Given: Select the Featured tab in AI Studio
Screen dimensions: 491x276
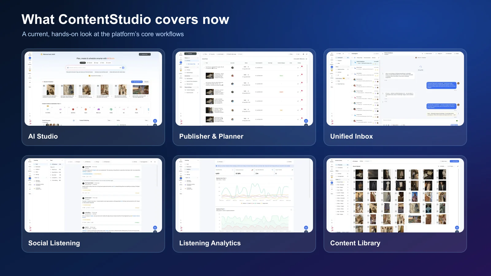Looking at the screenshot, I should (x=90, y=63).
